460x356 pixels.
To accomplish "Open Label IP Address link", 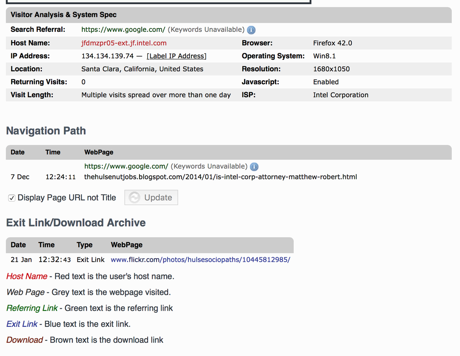I will point(176,56).
